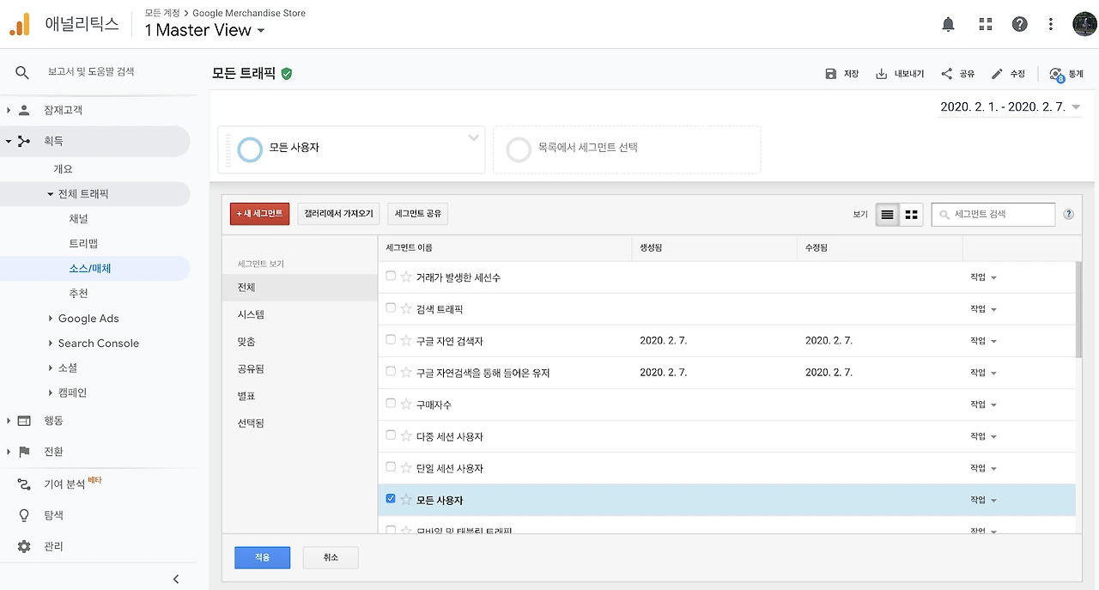This screenshot has width=1099, height=590.
Task: Select the 시스템 segment view
Action: coord(300,315)
